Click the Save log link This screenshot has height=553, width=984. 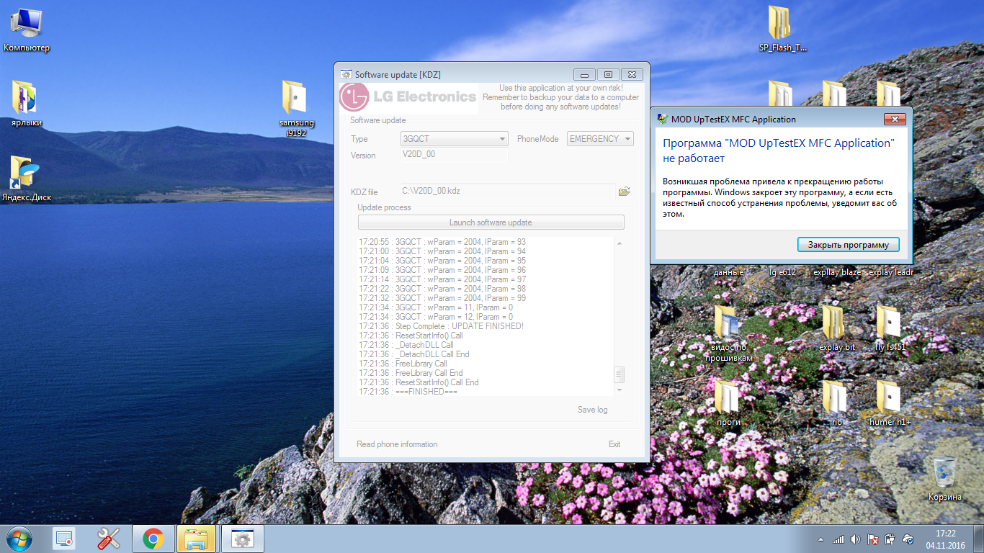592,410
